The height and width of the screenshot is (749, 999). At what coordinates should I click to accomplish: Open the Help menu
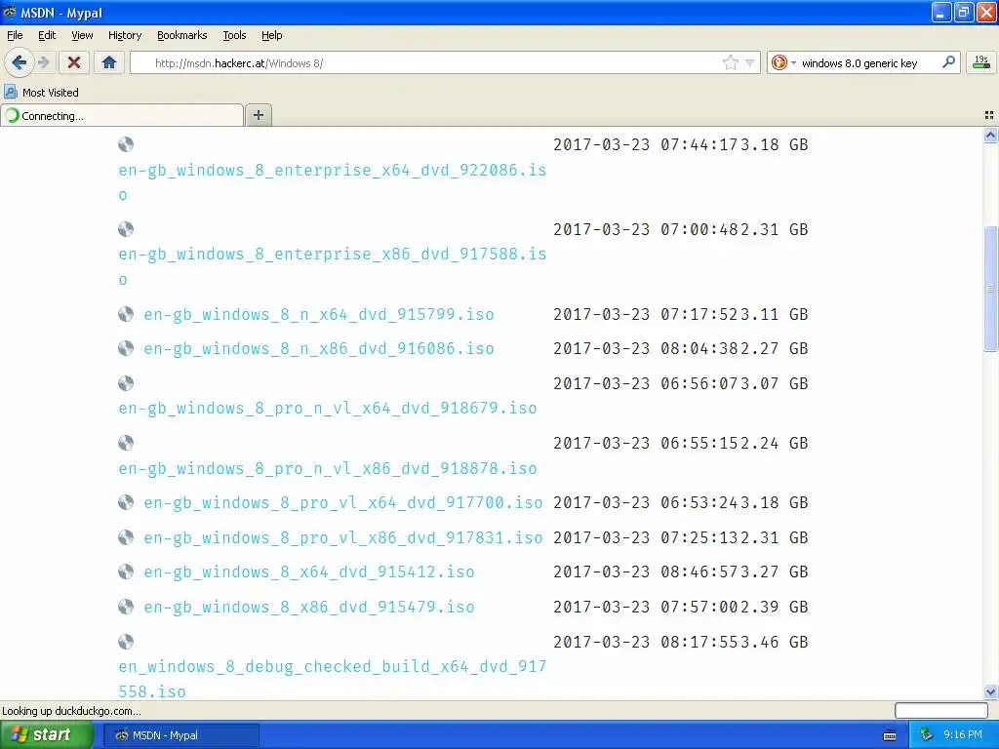[x=271, y=35]
